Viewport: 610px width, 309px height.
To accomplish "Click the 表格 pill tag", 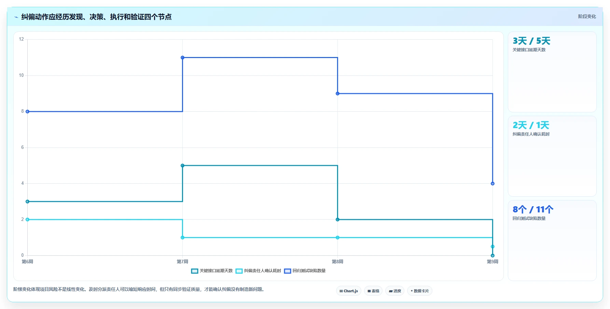I will point(373,291).
